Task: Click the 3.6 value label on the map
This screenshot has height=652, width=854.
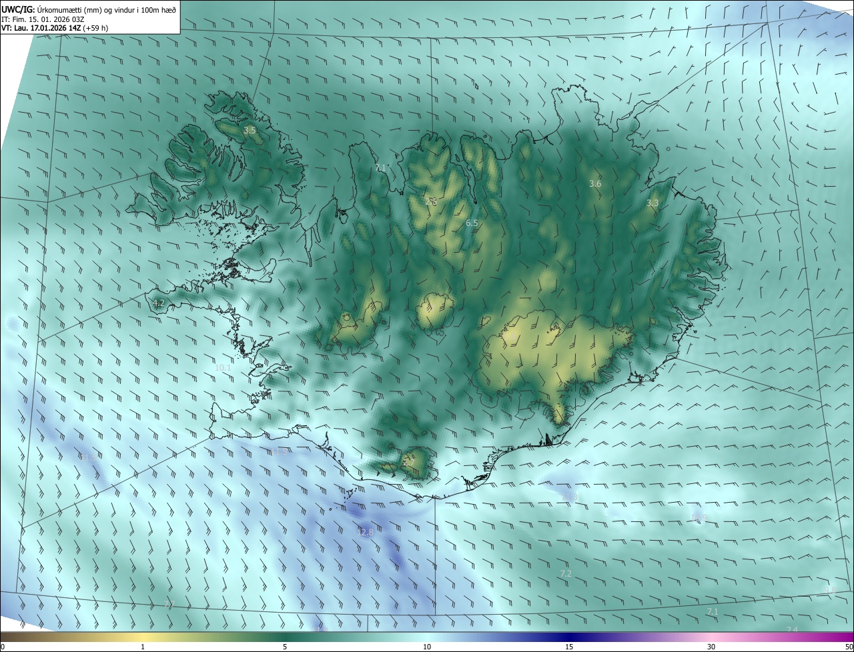Action: point(595,183)
